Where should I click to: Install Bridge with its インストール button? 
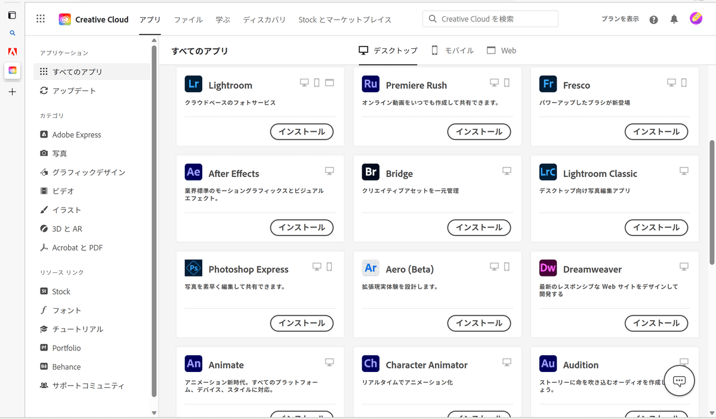pyautogui.click(x=479, y=227)
